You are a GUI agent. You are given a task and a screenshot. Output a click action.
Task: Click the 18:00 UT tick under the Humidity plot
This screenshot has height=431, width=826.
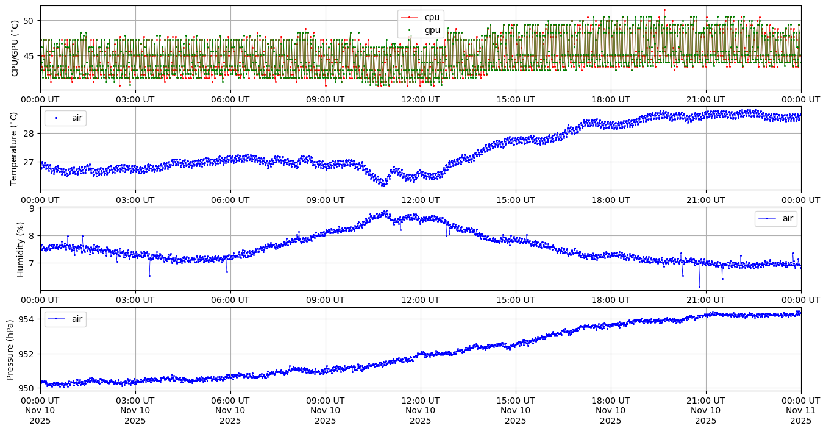pos(611,301)
